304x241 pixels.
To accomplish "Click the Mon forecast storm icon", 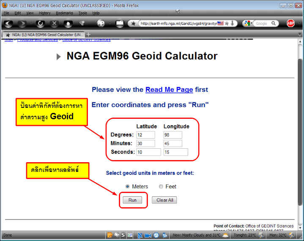I will 291,235.
